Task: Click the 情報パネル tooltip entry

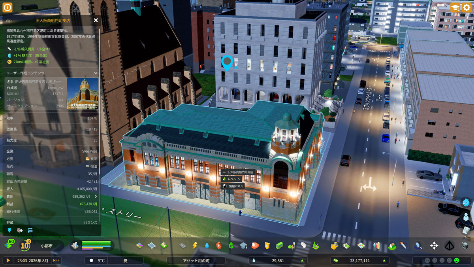Action: [232, 186]
